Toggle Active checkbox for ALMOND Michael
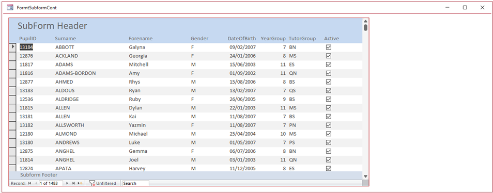493x193 pixels. coord(329,134)
